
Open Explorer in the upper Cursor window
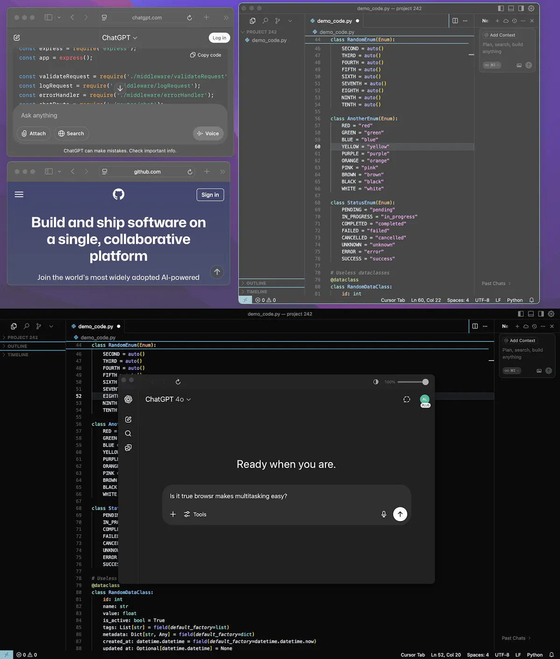(252, 21)
